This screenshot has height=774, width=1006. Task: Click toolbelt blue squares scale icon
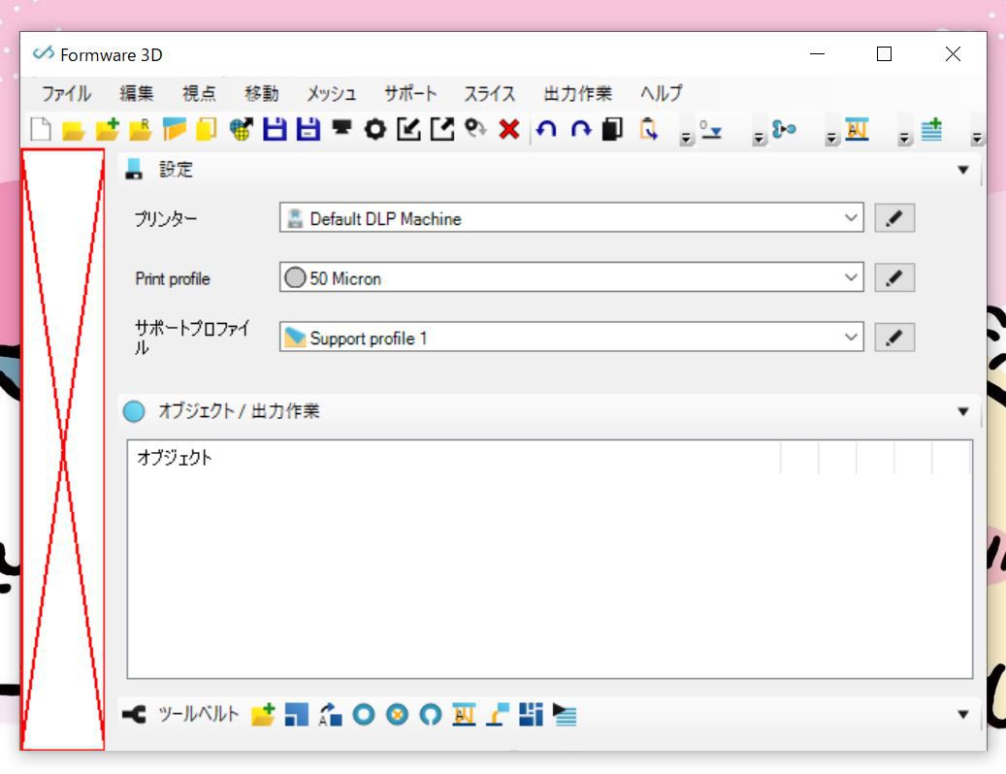point(297,715)
